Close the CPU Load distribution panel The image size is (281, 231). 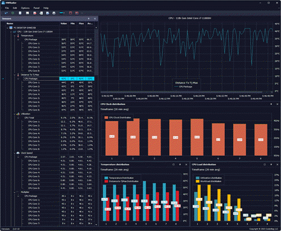tap(278, 164)
